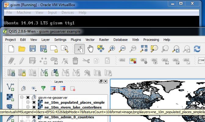Click the Paste Features clipboard icon
The image size is (205, 122).
[107, 61]
